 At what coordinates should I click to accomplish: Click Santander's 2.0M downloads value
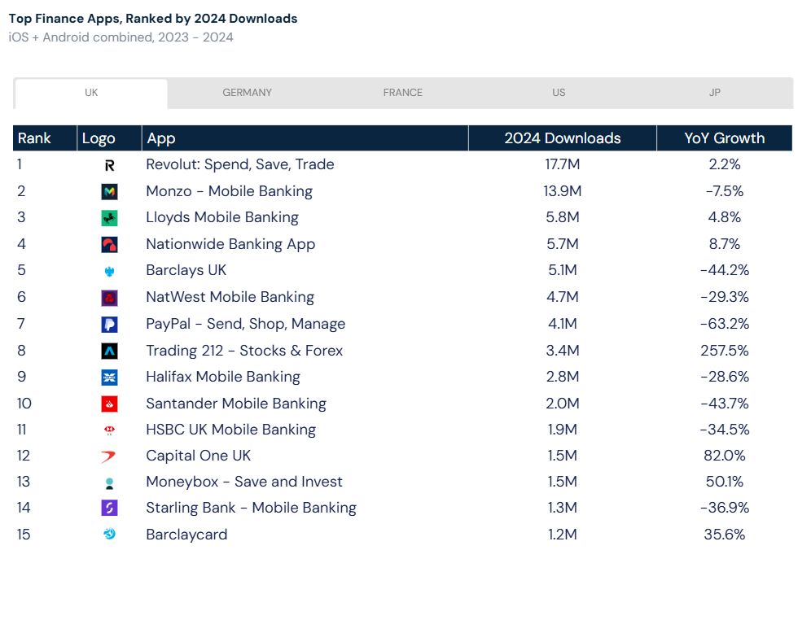click(x=562, y=404)
